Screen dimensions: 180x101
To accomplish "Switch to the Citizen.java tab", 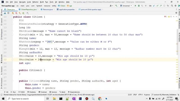I will coord(10,10).
